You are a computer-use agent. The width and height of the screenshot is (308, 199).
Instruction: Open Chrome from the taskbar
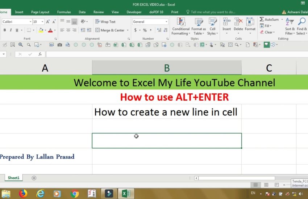(x=75, y=194)
